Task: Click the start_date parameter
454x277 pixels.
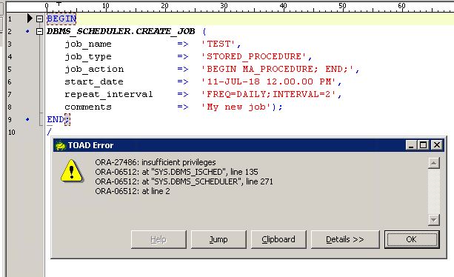Action: pyautogui.click(x=94, y=82)
